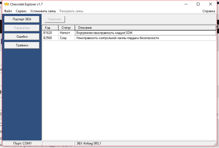Screen dimensions: 219x148
Task: Click the Сохр. status cell
Action: [67, 38]
